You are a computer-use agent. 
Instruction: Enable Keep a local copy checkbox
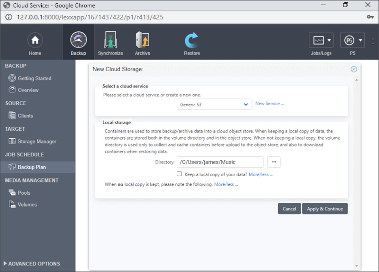[179, 174]
